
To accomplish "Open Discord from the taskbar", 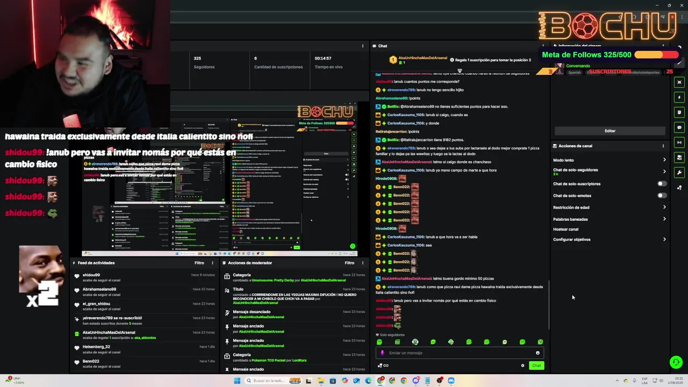I will tap(416, 381).
